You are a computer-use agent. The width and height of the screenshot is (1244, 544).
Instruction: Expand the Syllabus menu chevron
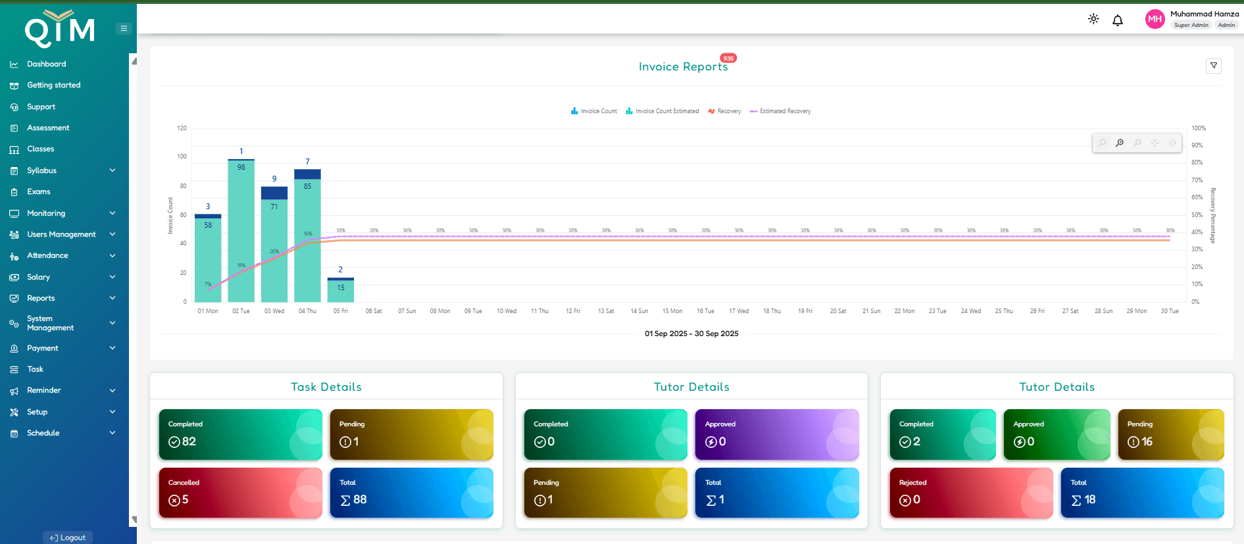(112, 170)
